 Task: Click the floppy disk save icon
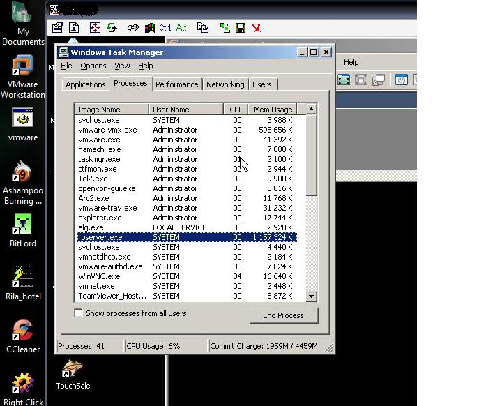pos(241,28)
